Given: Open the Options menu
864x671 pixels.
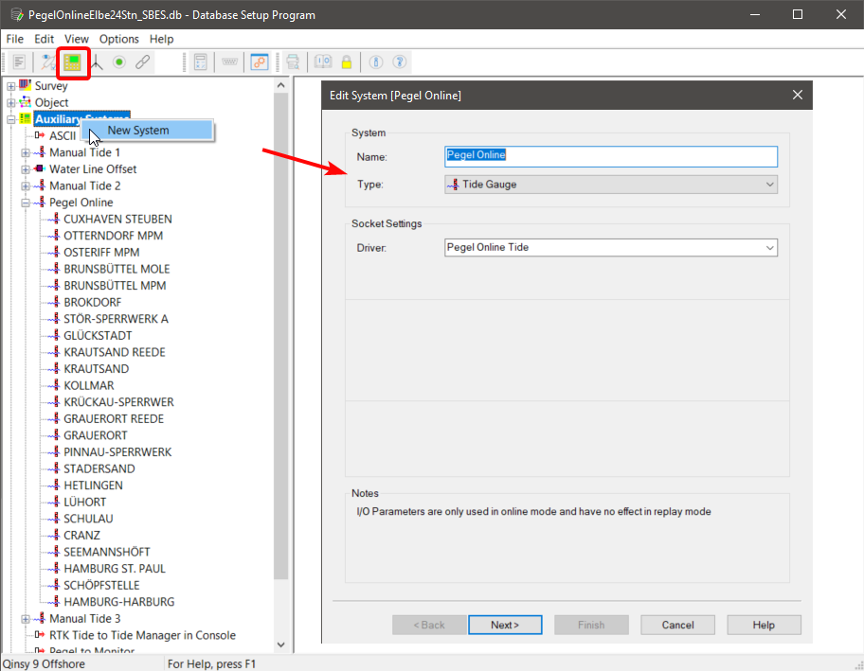Looking at the screenshot, I should (118, 39).
